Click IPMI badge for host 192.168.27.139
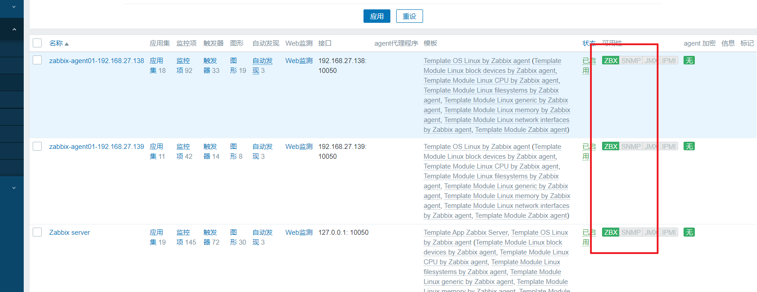Screen dimensions: 757x292 click(669, 146)
